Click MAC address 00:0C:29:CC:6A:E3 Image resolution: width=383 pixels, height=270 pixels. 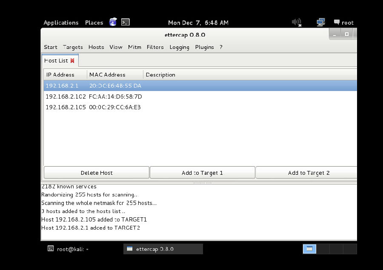coord(115,107)
